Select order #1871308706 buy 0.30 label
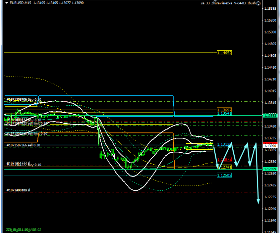Image resolution: width=280 pixels, height=233 pixels. point(24,99)
